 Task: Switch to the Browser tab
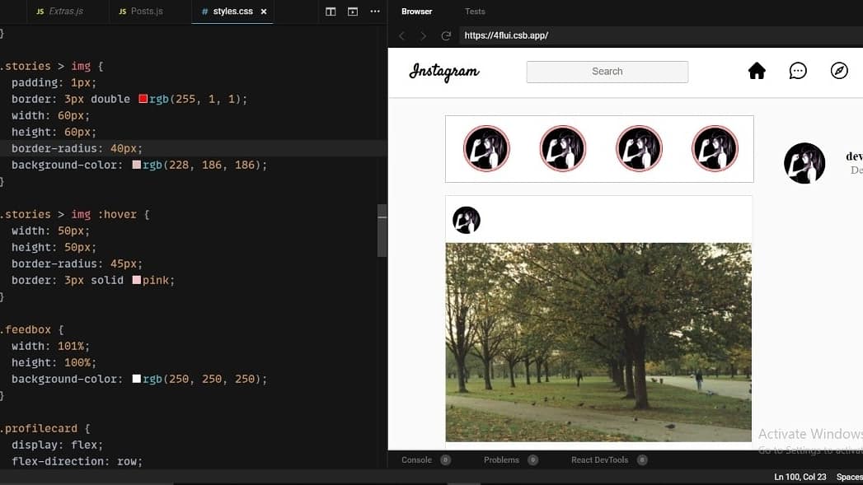pos(416,12)
